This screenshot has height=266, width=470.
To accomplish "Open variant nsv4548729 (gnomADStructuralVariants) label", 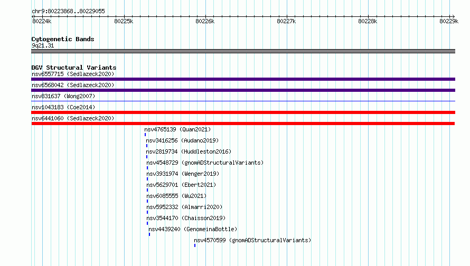I will coord(205,163).
